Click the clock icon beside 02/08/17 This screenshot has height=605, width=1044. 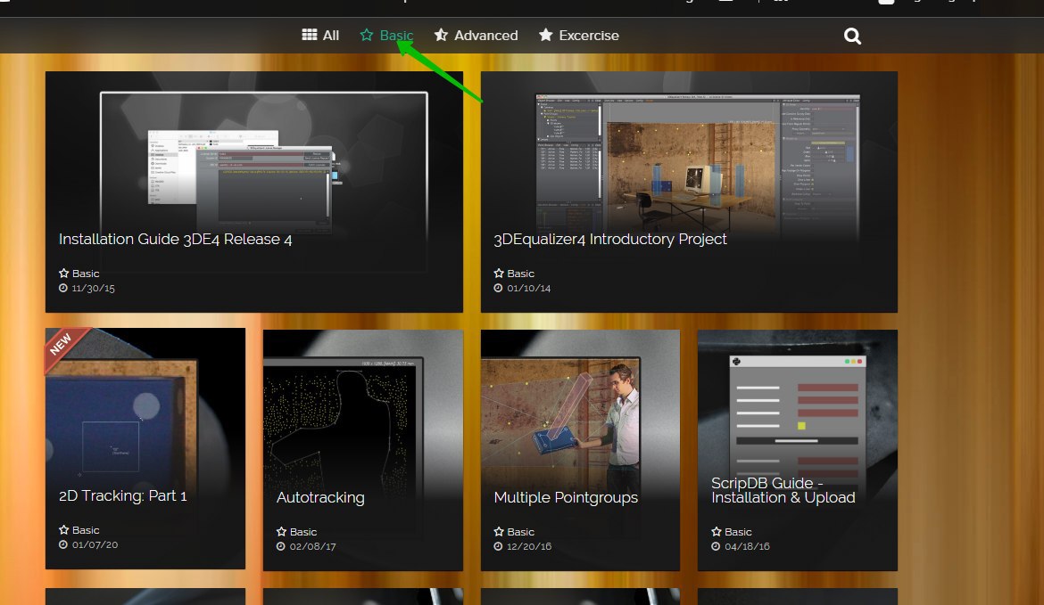point(281,547)
